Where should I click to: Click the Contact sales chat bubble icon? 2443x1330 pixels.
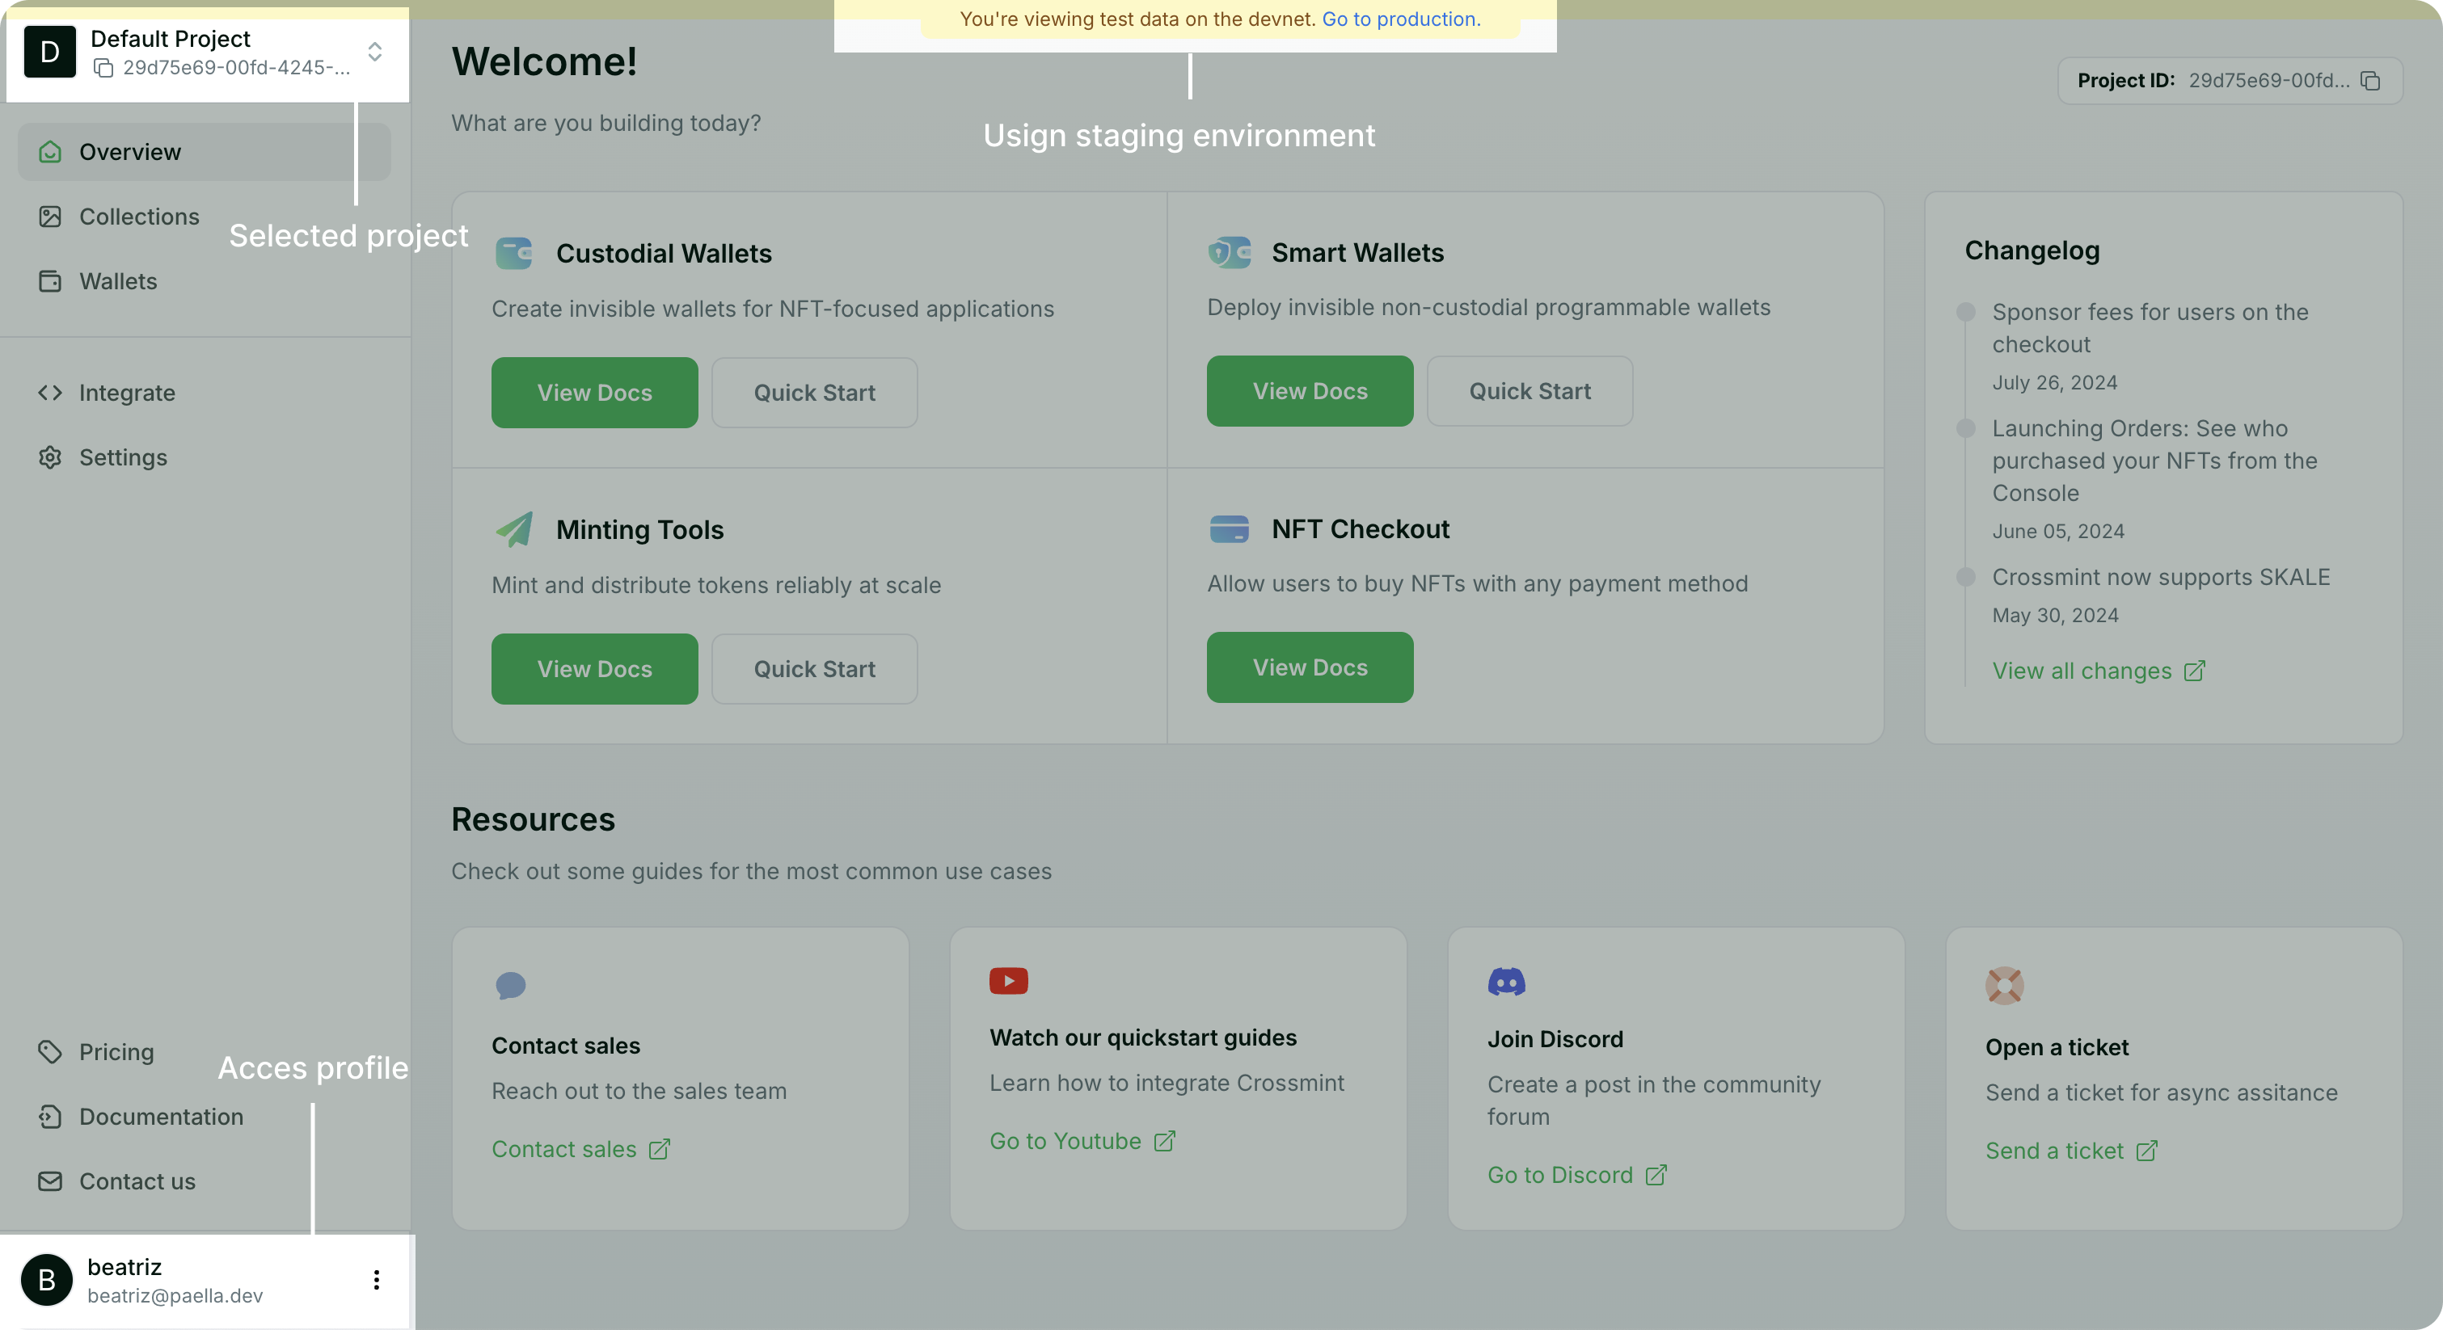point(510,986)
